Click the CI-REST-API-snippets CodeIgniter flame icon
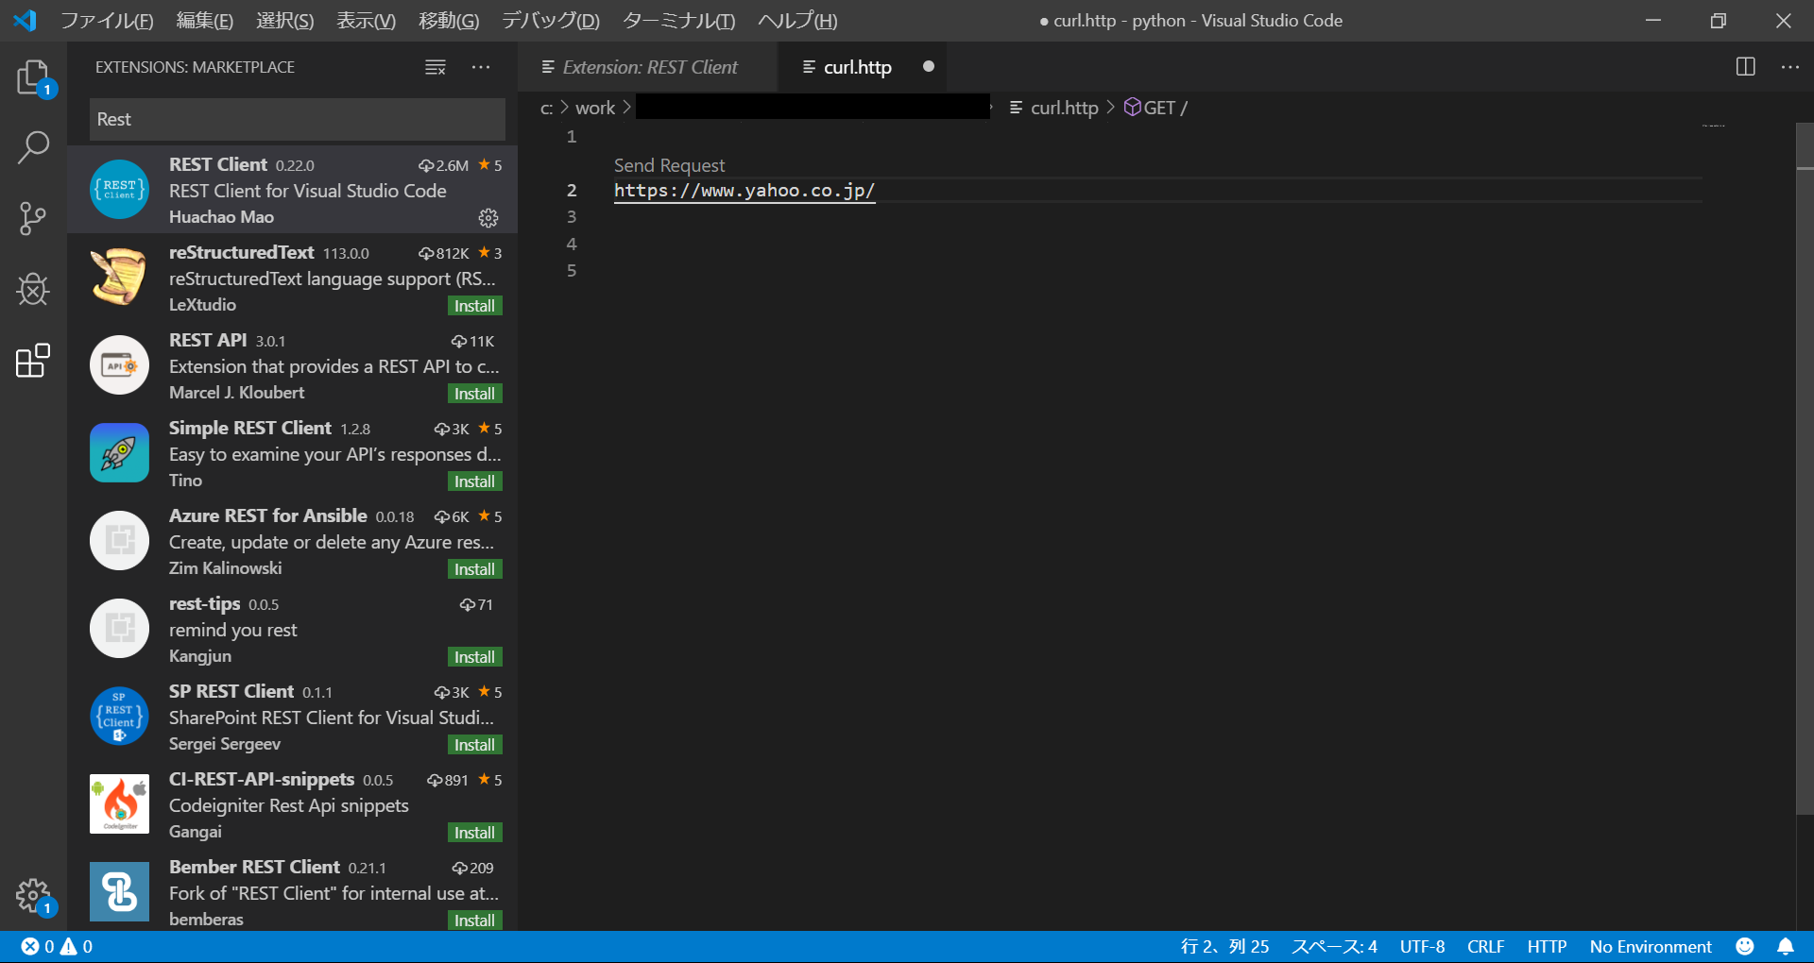The width and height of the screenshot is (1814, 963). [119, 803]
